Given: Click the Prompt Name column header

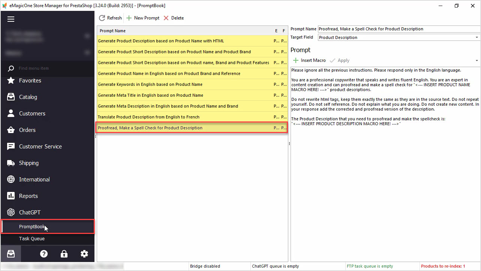Looking at the screenshot, I should [185, 31].
